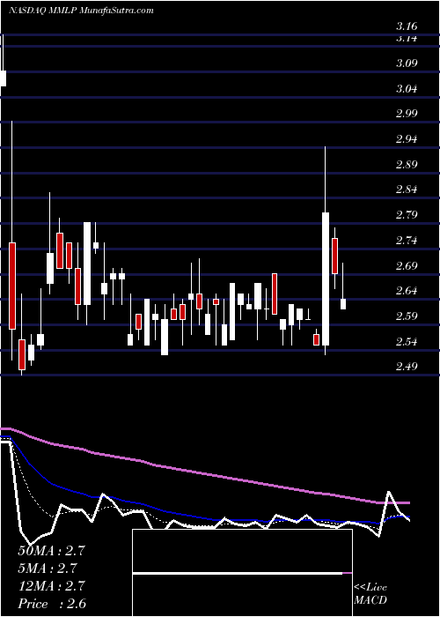Click the NASDAQ MMLP MunafaSutra.com title
440x617 pixels.
tap(81, 11)
